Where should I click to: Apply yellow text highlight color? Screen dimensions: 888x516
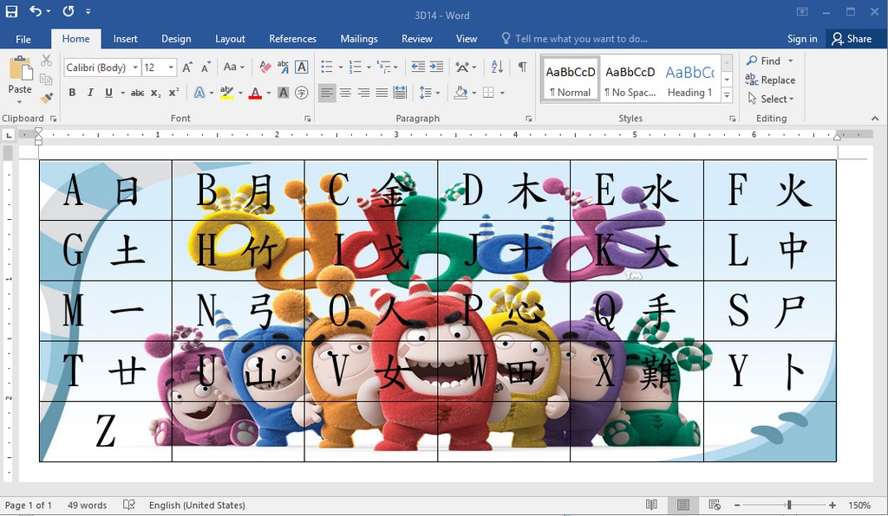[x=226, y=93]
